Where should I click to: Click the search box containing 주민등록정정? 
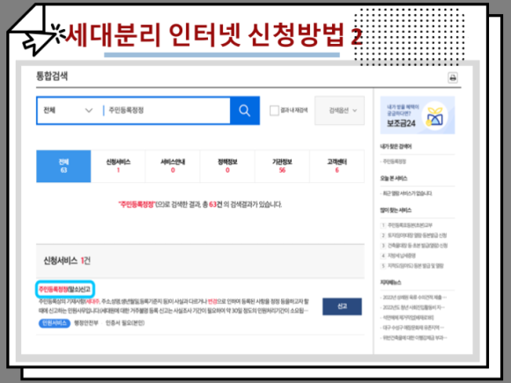point(166,110)
